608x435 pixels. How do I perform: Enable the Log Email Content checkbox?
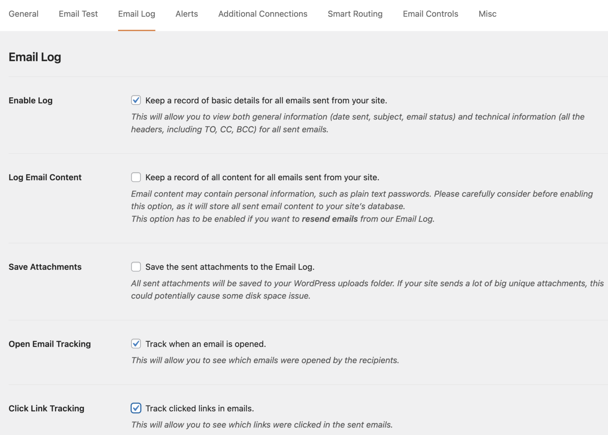(136, 177)
